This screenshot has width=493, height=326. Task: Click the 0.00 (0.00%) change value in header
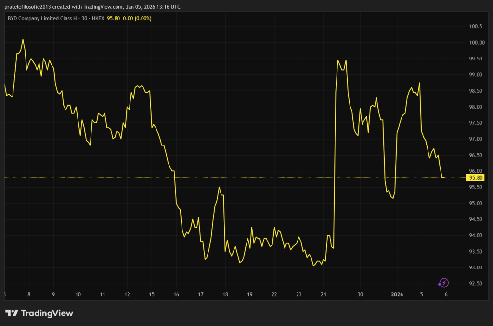[x=136, y=18]
